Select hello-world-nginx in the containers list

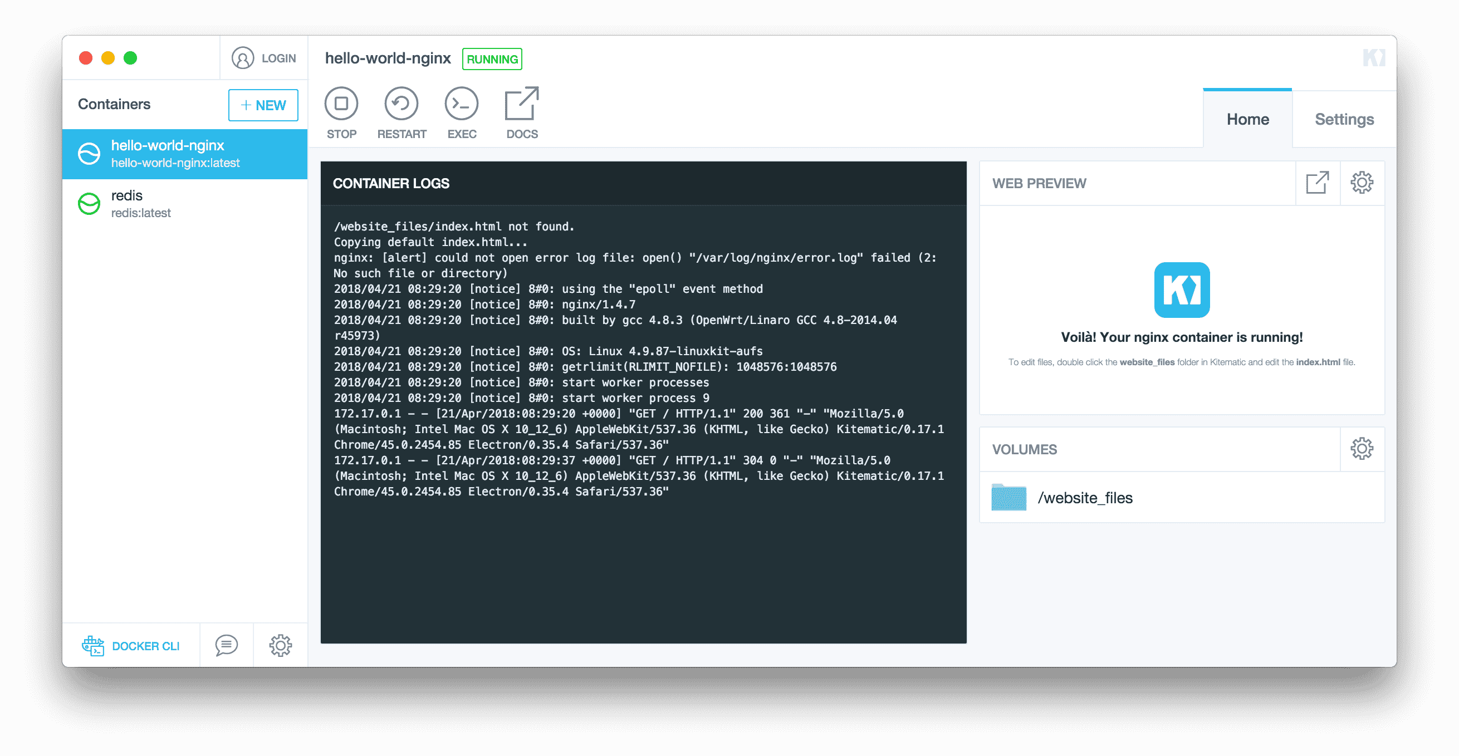click(x=185, y=154)
